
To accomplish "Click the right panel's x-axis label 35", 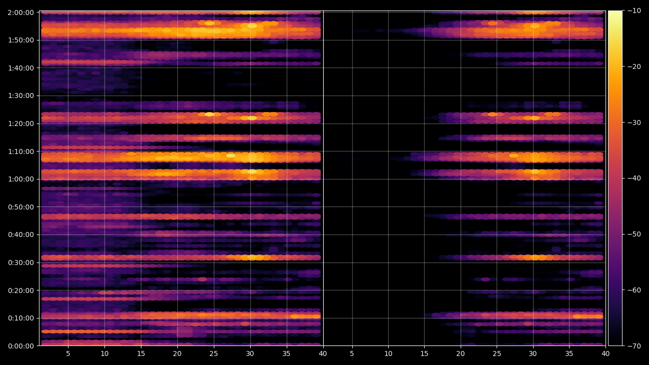I will [570, 354].
